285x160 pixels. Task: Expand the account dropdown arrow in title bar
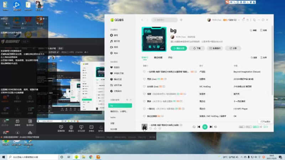tap(239, 20)
